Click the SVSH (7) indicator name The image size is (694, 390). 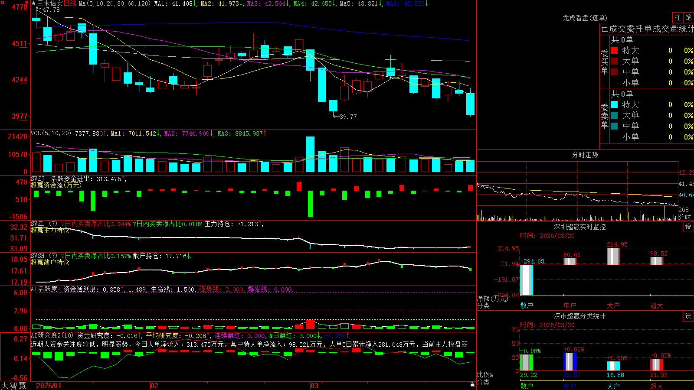[44, 256]
